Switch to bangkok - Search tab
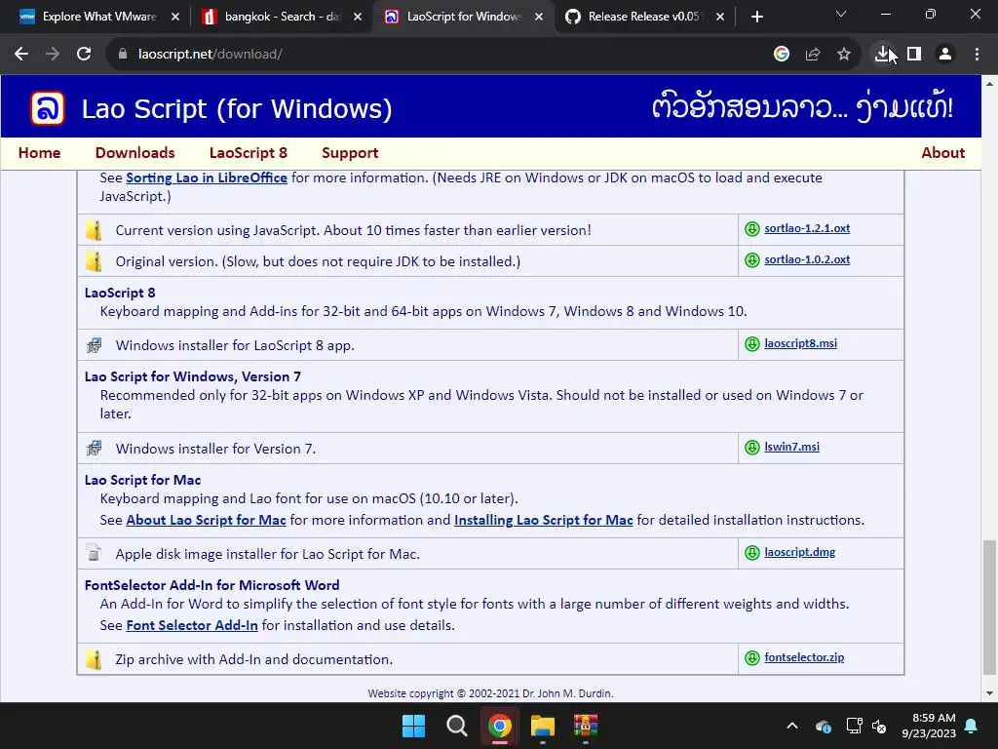 click(283, 17)
